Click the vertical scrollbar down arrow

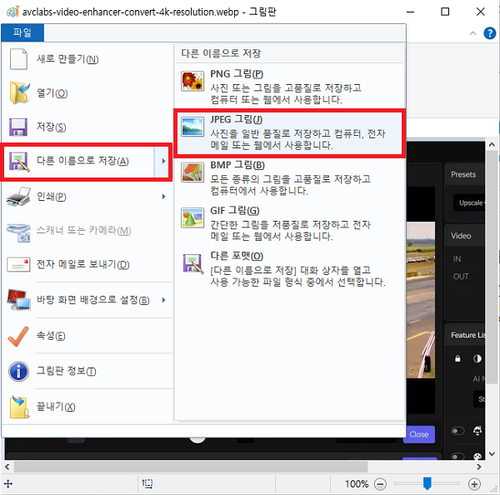tap(492, 453)
